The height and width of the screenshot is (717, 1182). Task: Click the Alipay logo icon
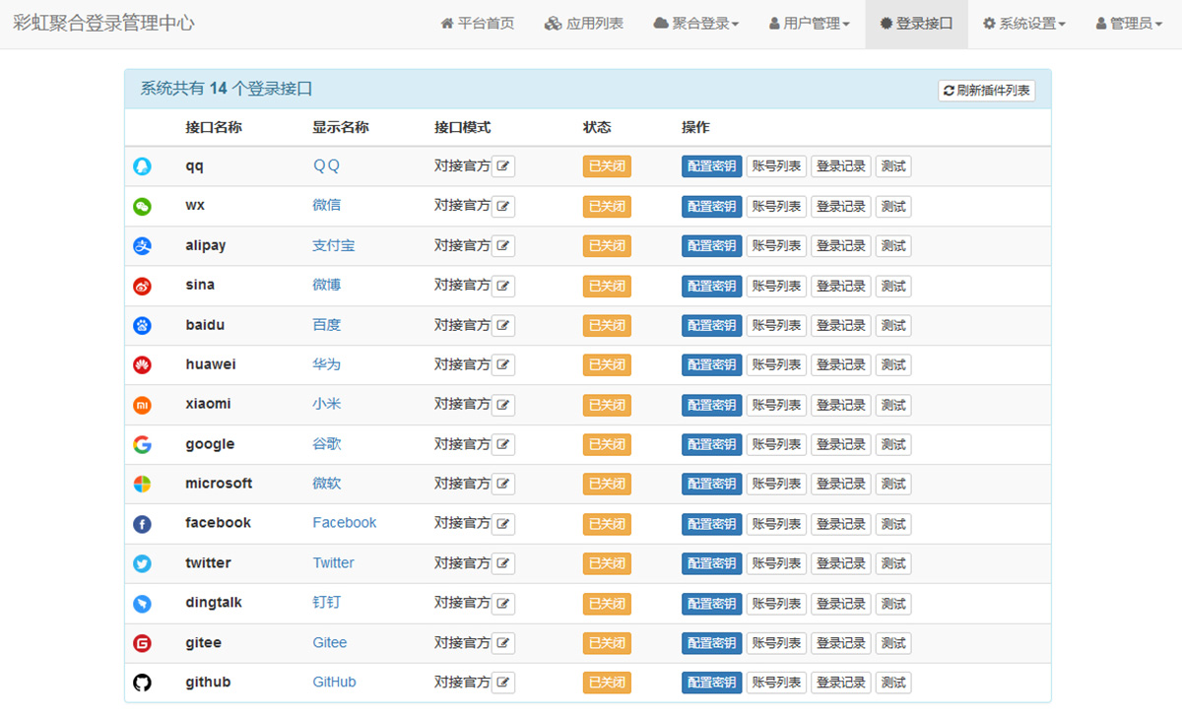point(142,246)
